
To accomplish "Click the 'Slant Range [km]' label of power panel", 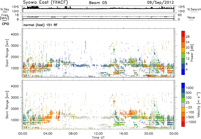I will pyautogui.click(x=7, y=53).
